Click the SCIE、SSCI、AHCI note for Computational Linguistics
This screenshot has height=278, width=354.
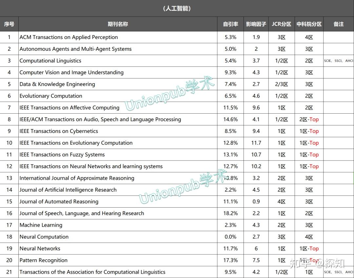(x=338, y=61)
